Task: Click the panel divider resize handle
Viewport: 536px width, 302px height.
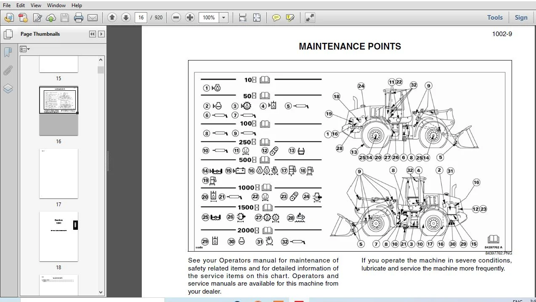Action: point(107,161)
